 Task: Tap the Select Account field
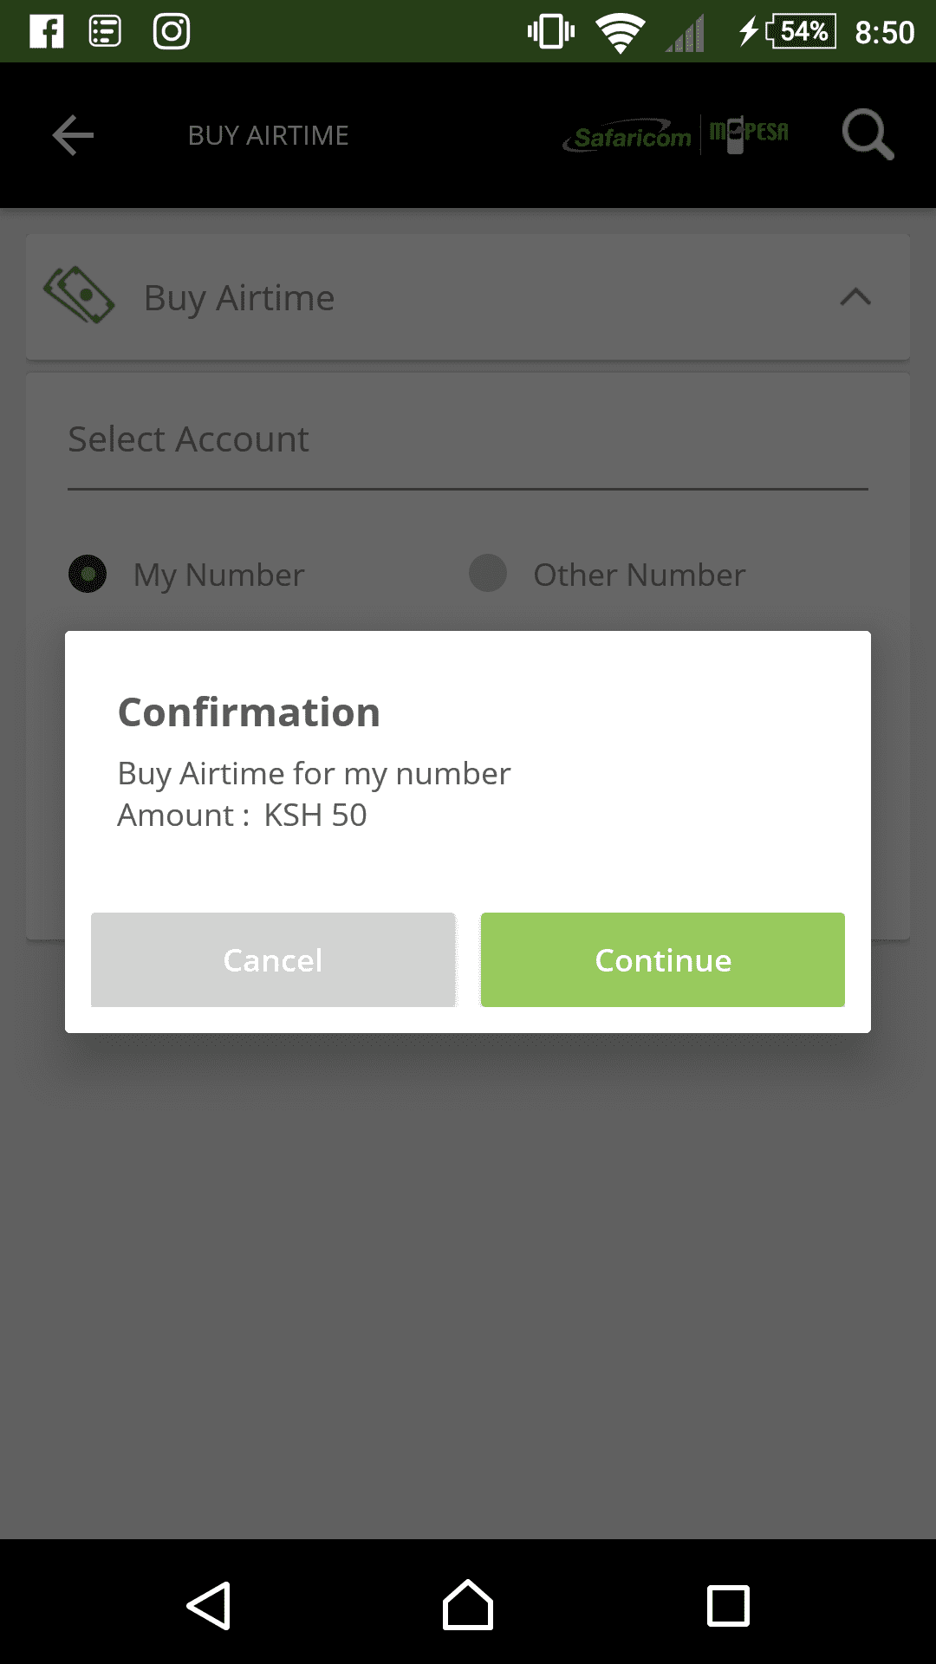click(x=468, y=440)
